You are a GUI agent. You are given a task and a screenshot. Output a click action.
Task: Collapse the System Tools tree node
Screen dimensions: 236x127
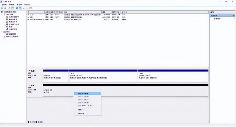[2, 14]
